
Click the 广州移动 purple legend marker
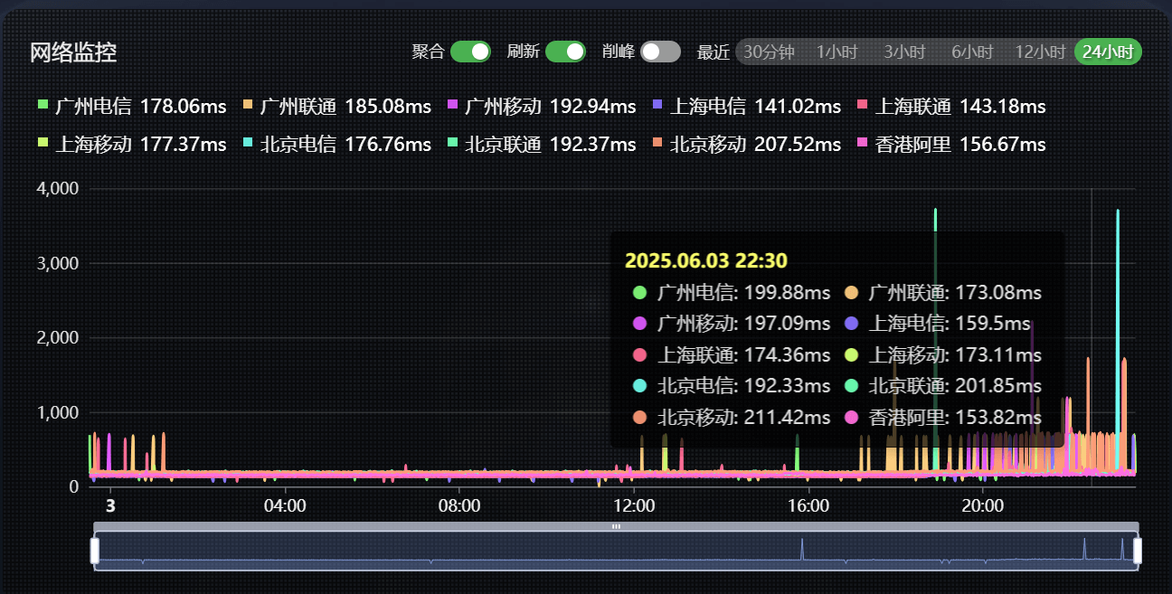click(x=453, y=106)
